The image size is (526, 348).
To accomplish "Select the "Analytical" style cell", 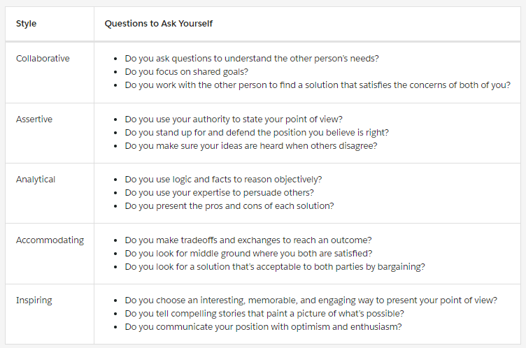I will (x=36, y=180).
